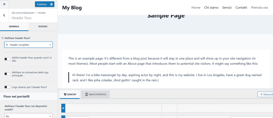The width and height of the screenshot is (273, 118).
Task: Hide the builder with the Nascondi button
Action: click(265, 94)
